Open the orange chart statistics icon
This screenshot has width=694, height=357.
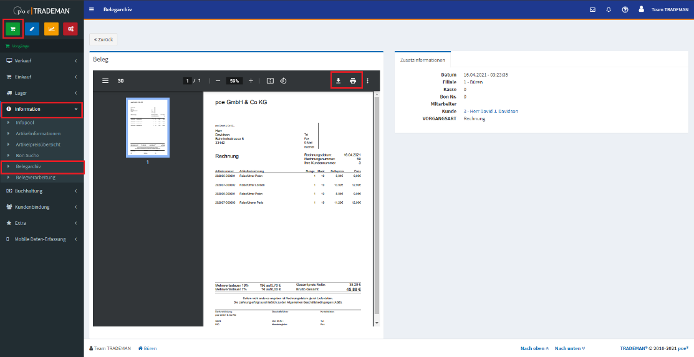coord(51,29)
